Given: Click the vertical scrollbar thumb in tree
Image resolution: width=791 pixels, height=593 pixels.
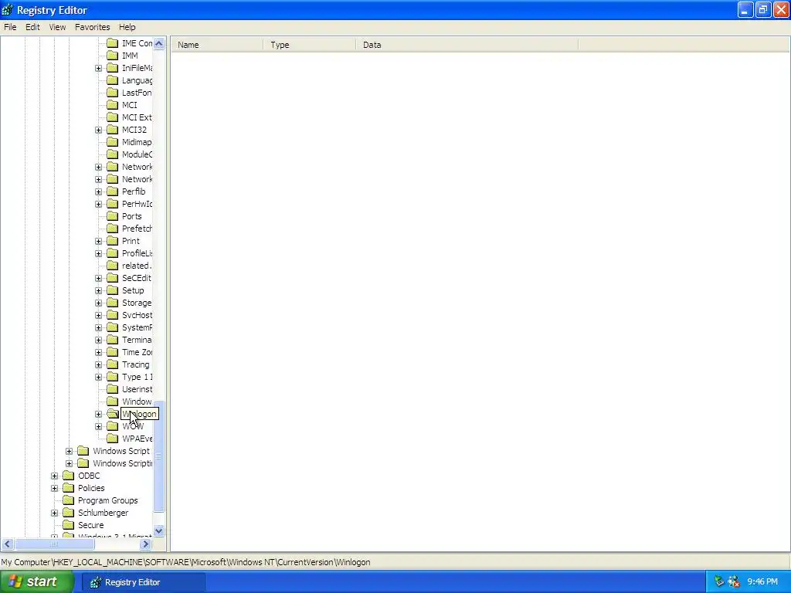Looking at the screenshot, I should (x=159, y=457).
